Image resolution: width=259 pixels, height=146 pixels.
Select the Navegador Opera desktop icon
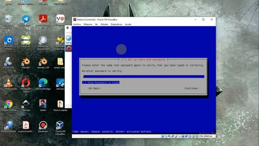[x=26, y=85]
